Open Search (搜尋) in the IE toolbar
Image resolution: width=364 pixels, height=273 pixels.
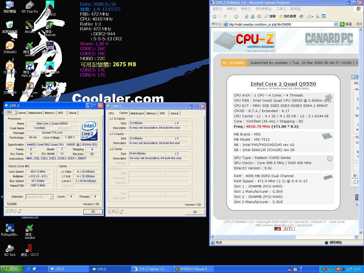pyautogui.click(x=270, y=16)
